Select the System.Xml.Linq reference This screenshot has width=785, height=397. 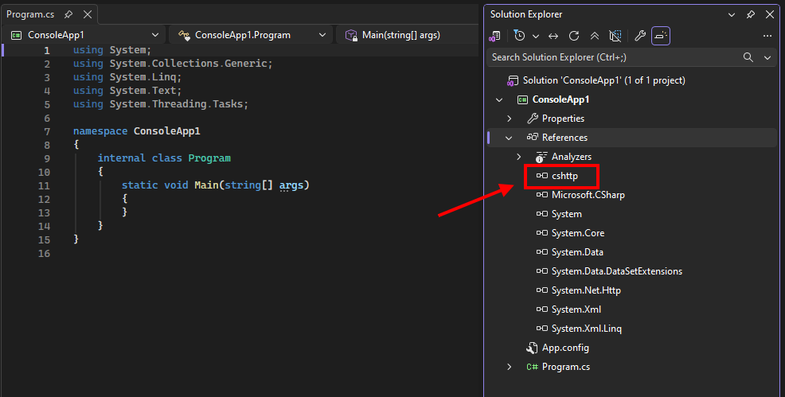[x=586, y=329]
